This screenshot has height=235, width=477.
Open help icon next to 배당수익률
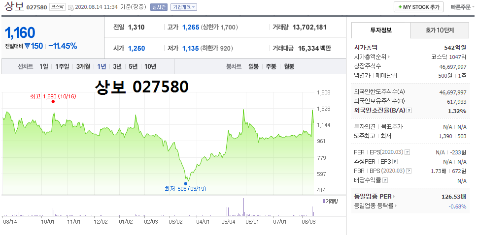coord(385,180)
